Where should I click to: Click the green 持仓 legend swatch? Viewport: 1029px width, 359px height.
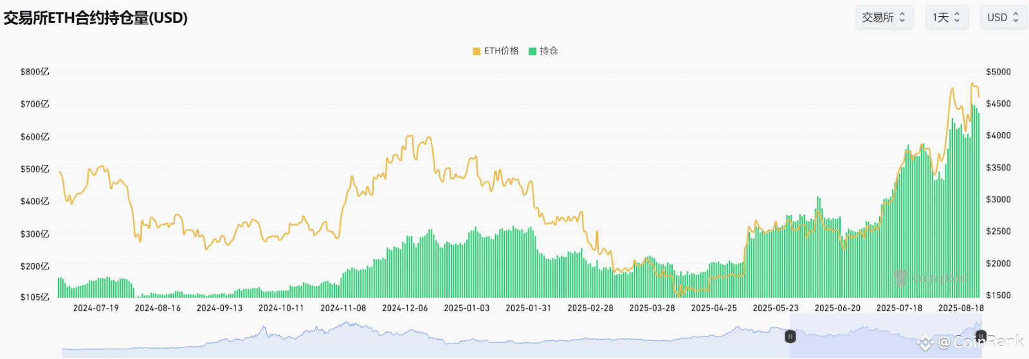pos(533,51)
